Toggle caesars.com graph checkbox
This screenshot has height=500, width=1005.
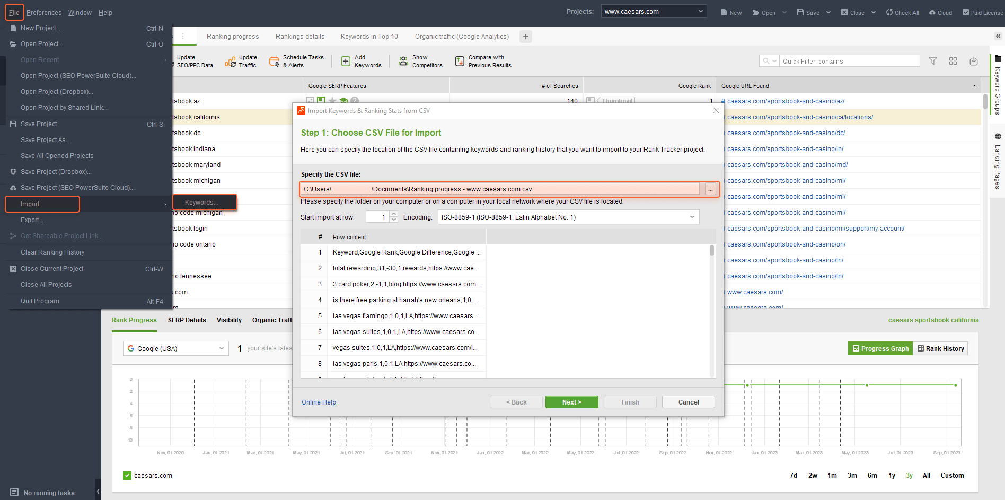(127, 476)
